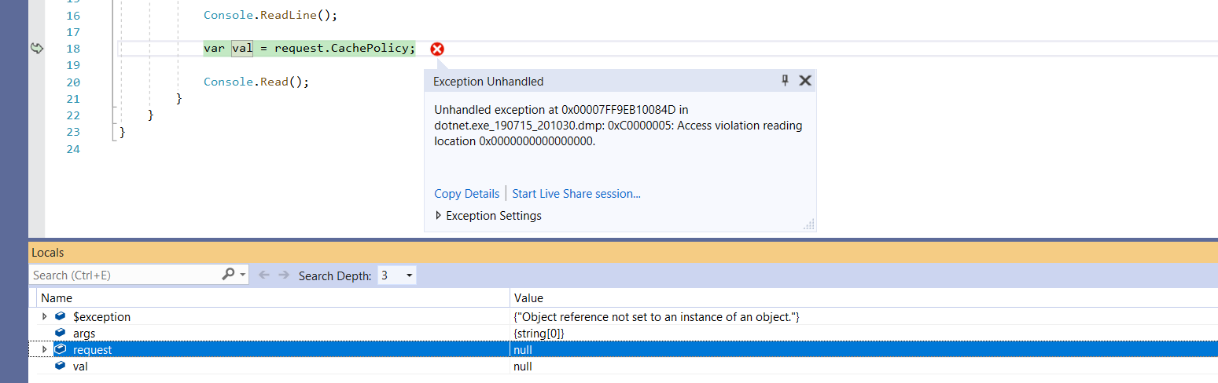The image size is (1218, 383).
Task: Click the red exception error icon on line 18
Action: point(437,49)
